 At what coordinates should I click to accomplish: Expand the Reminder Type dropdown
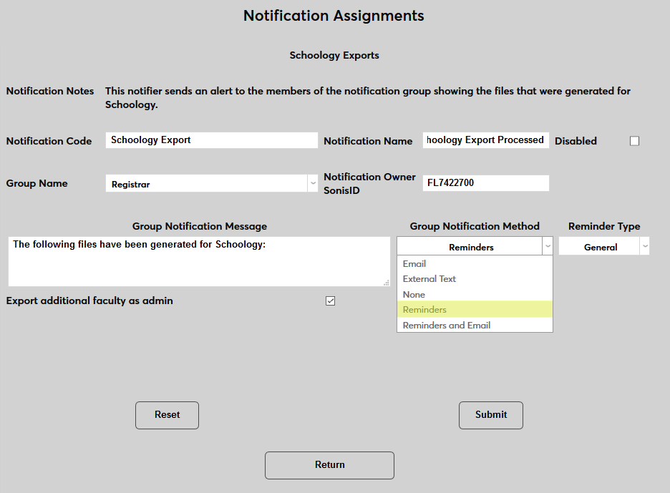[x=645, y=245]
